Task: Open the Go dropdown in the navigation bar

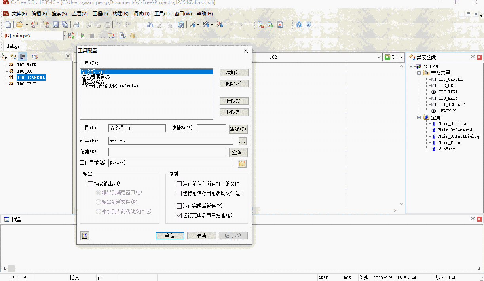Action: [401, 57]
